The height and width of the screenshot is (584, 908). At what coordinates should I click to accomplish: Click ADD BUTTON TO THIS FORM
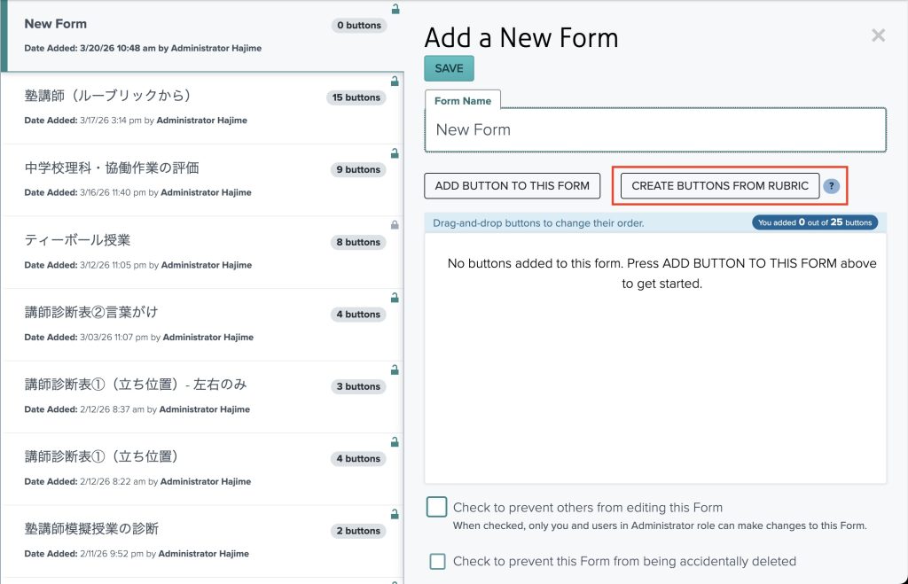(513, 186)
